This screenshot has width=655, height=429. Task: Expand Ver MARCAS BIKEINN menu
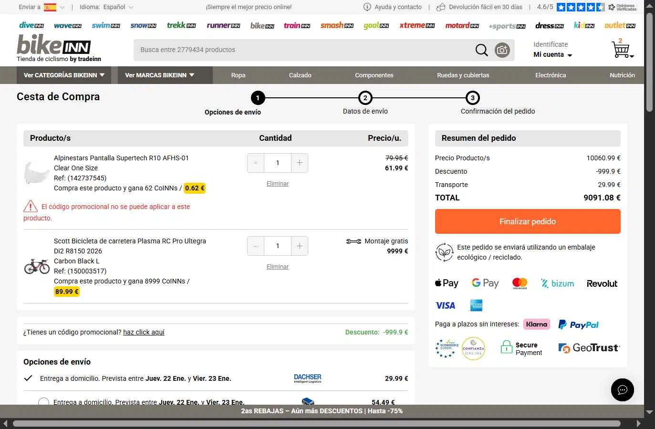(165, 75)
